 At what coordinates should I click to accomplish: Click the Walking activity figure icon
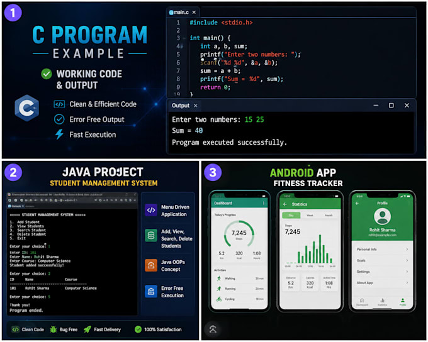pyautogui.click(x=219, y=279)
